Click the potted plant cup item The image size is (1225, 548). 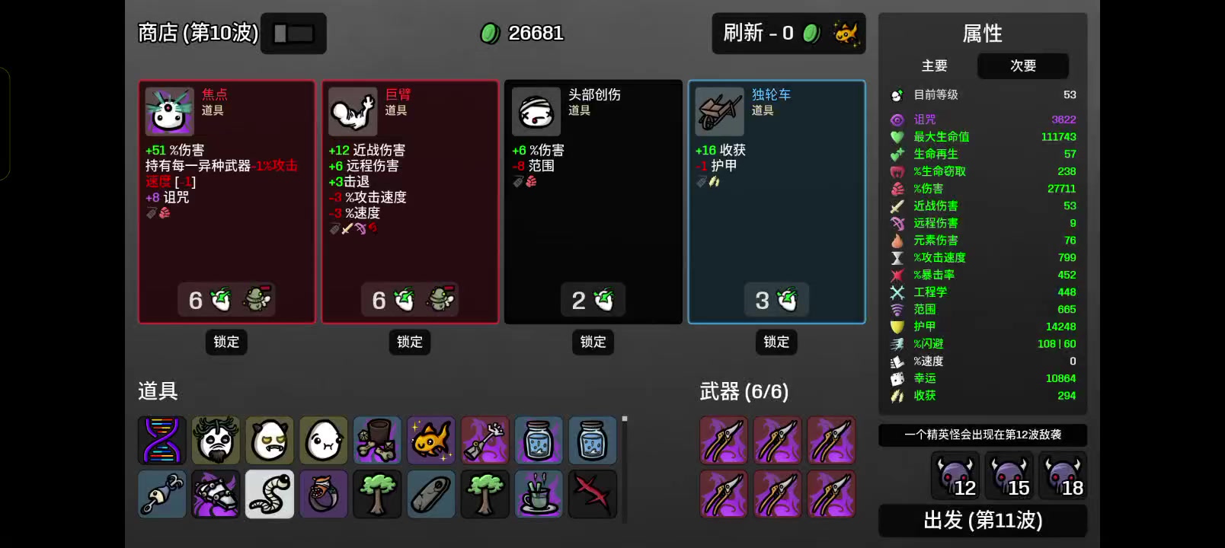pyautogui.click(x=539, y=494)
